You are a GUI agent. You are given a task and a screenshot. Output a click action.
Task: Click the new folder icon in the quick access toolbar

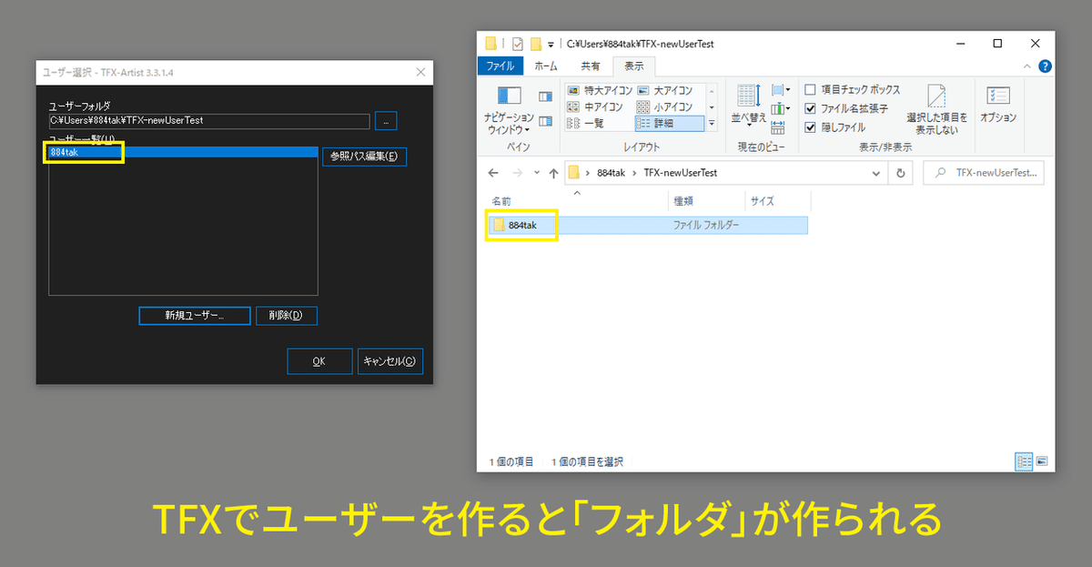coord(536,43)
